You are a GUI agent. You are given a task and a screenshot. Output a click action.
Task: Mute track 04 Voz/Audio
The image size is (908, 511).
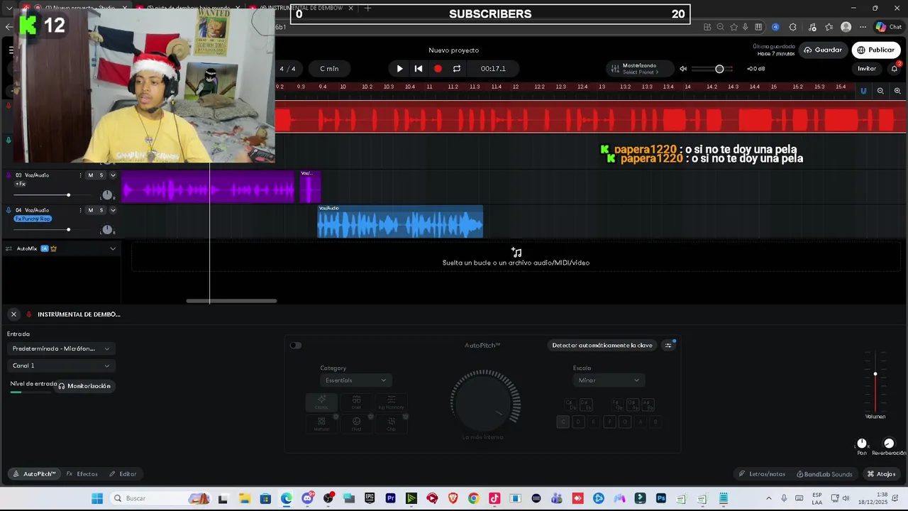90,210
